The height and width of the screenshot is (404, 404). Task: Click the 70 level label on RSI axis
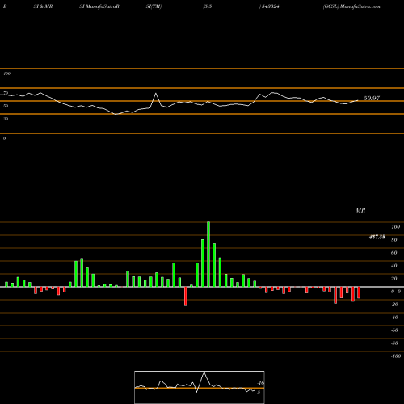pos(6,93)
